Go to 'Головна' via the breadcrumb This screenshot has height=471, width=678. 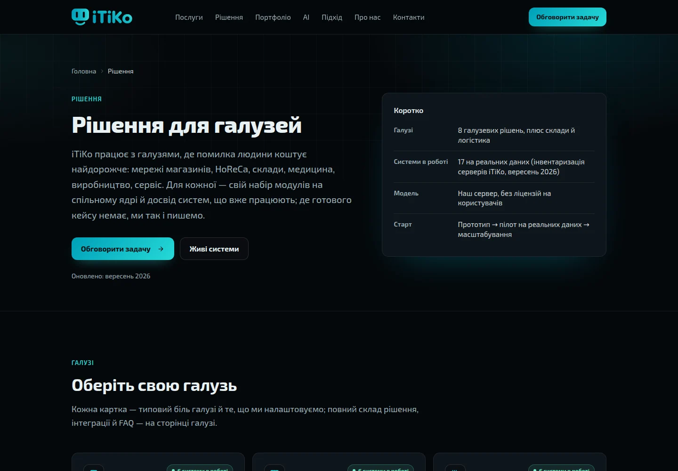point(84,71)
